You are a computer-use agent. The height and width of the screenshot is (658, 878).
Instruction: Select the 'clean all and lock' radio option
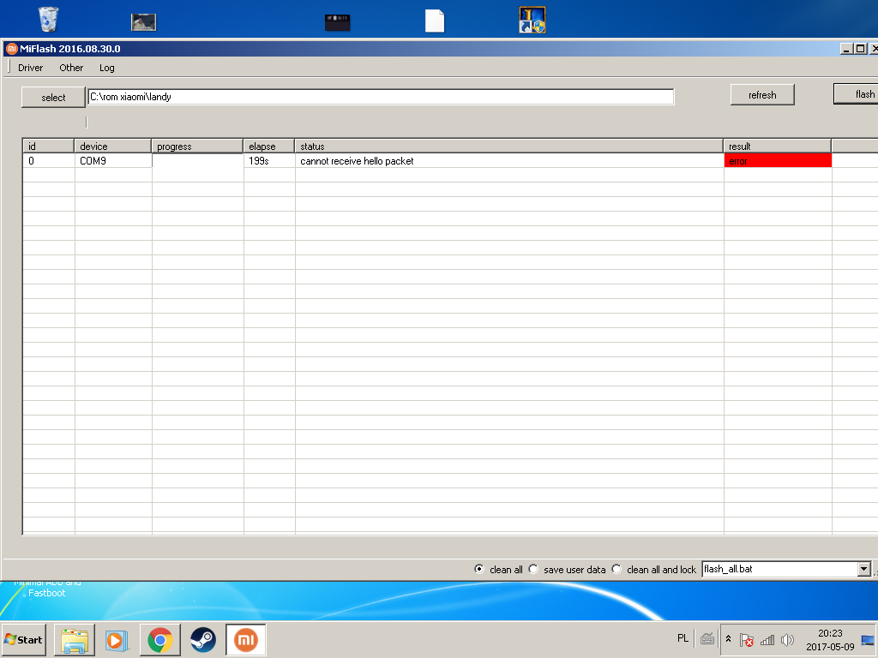pyautogui.click(x=616, y=569)
